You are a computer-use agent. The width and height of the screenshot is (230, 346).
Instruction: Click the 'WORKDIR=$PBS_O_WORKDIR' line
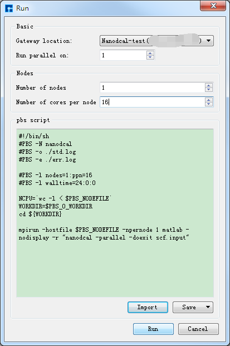coord(56,206)
